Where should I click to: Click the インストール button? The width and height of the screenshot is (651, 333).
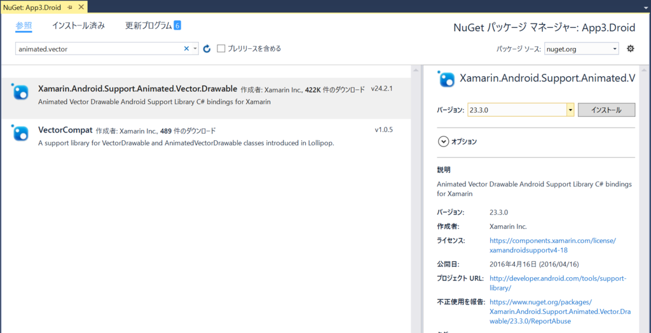pos(606,110)
